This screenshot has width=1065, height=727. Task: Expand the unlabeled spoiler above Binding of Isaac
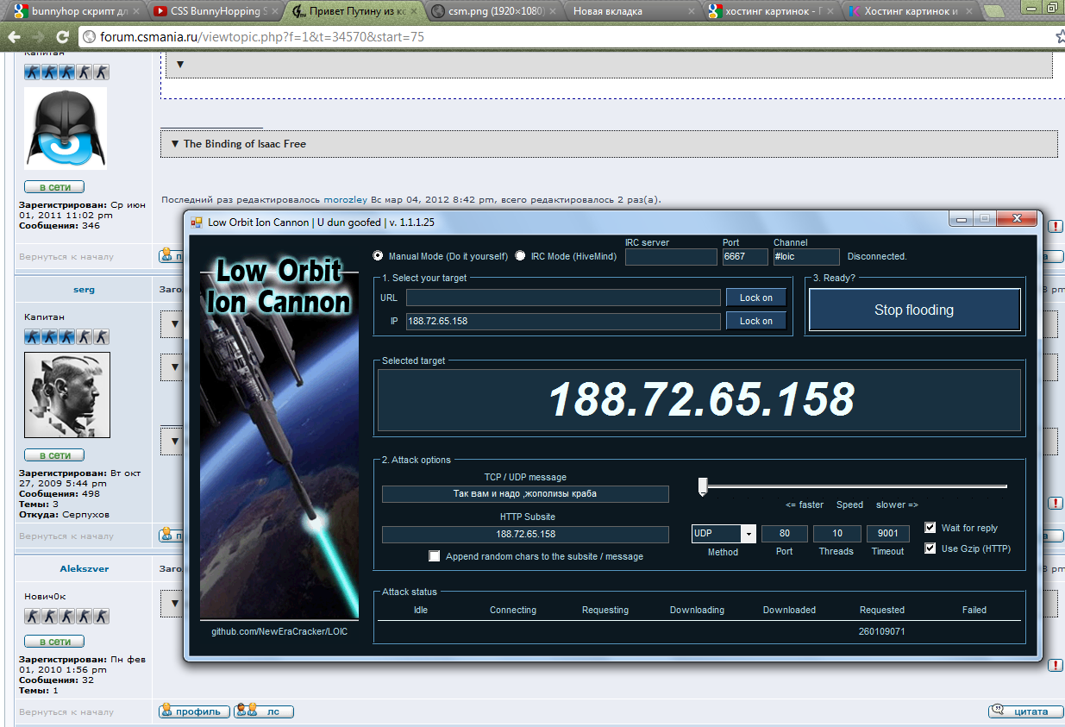coord(180,64)
